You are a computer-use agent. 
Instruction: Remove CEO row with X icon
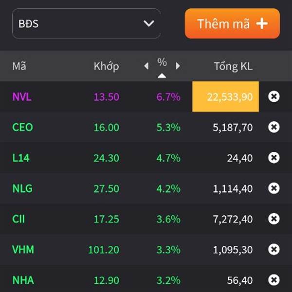pyautogui.click(x=274, y=127)
